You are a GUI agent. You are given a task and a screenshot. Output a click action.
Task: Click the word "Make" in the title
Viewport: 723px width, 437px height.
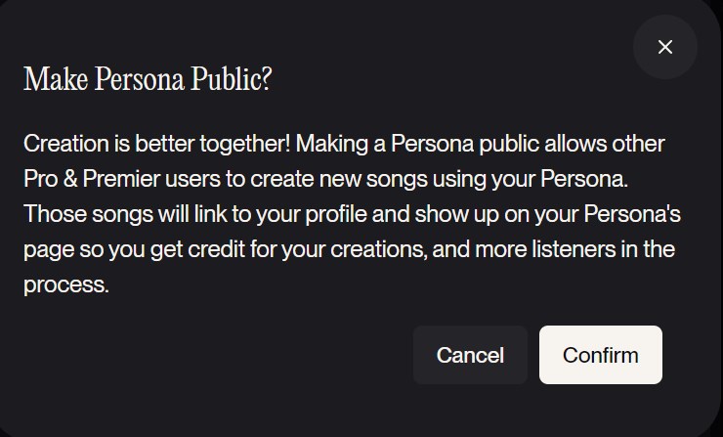(49, 79)
